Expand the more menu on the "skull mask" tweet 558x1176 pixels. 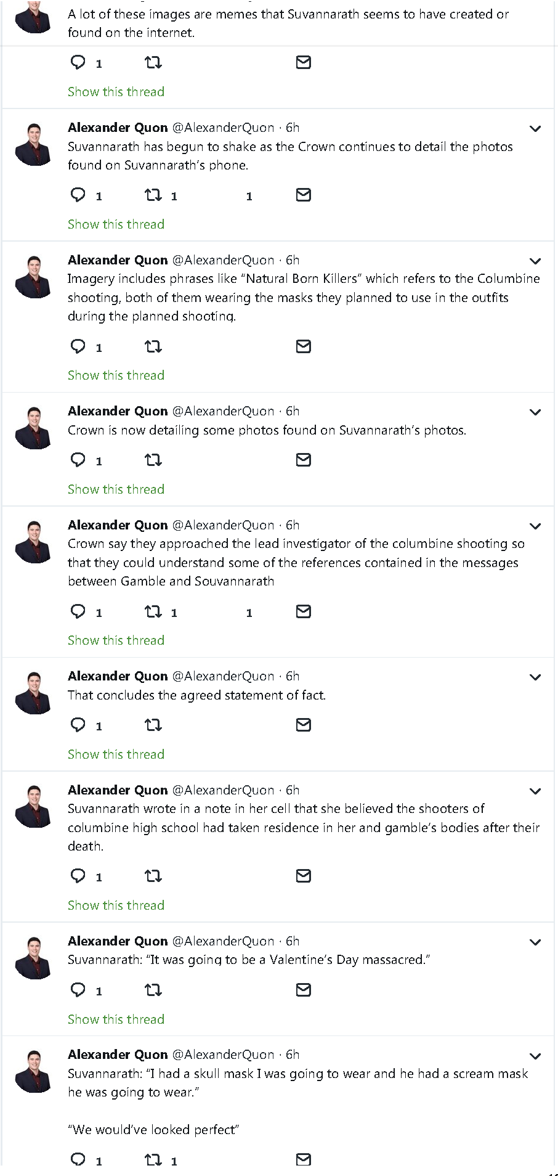pyautogui.click(x=535, y=1056)
